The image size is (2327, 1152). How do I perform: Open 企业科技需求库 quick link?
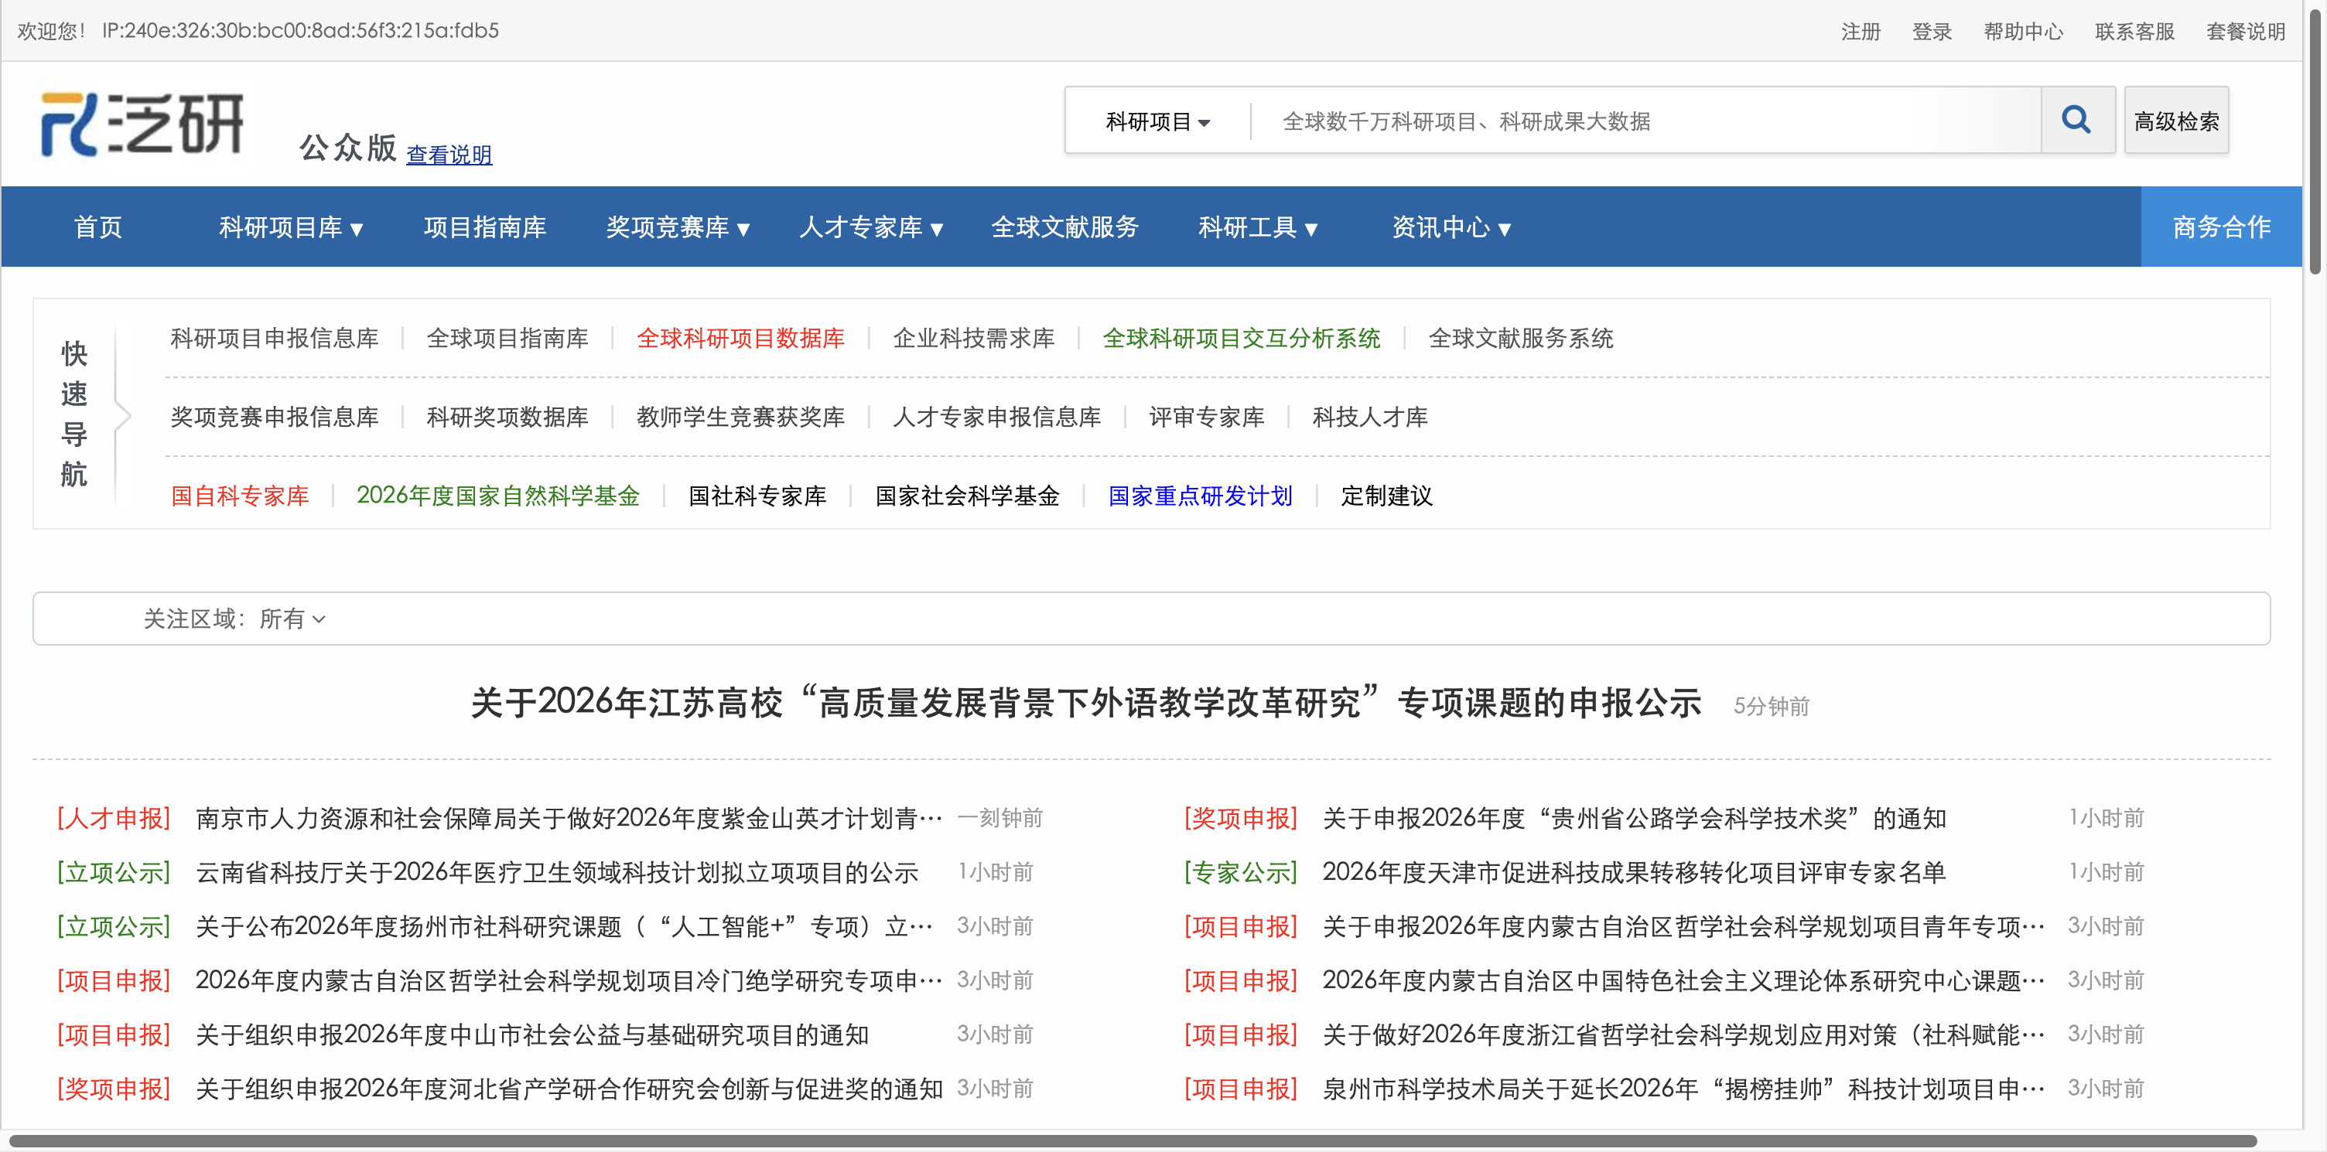point(974,338)
